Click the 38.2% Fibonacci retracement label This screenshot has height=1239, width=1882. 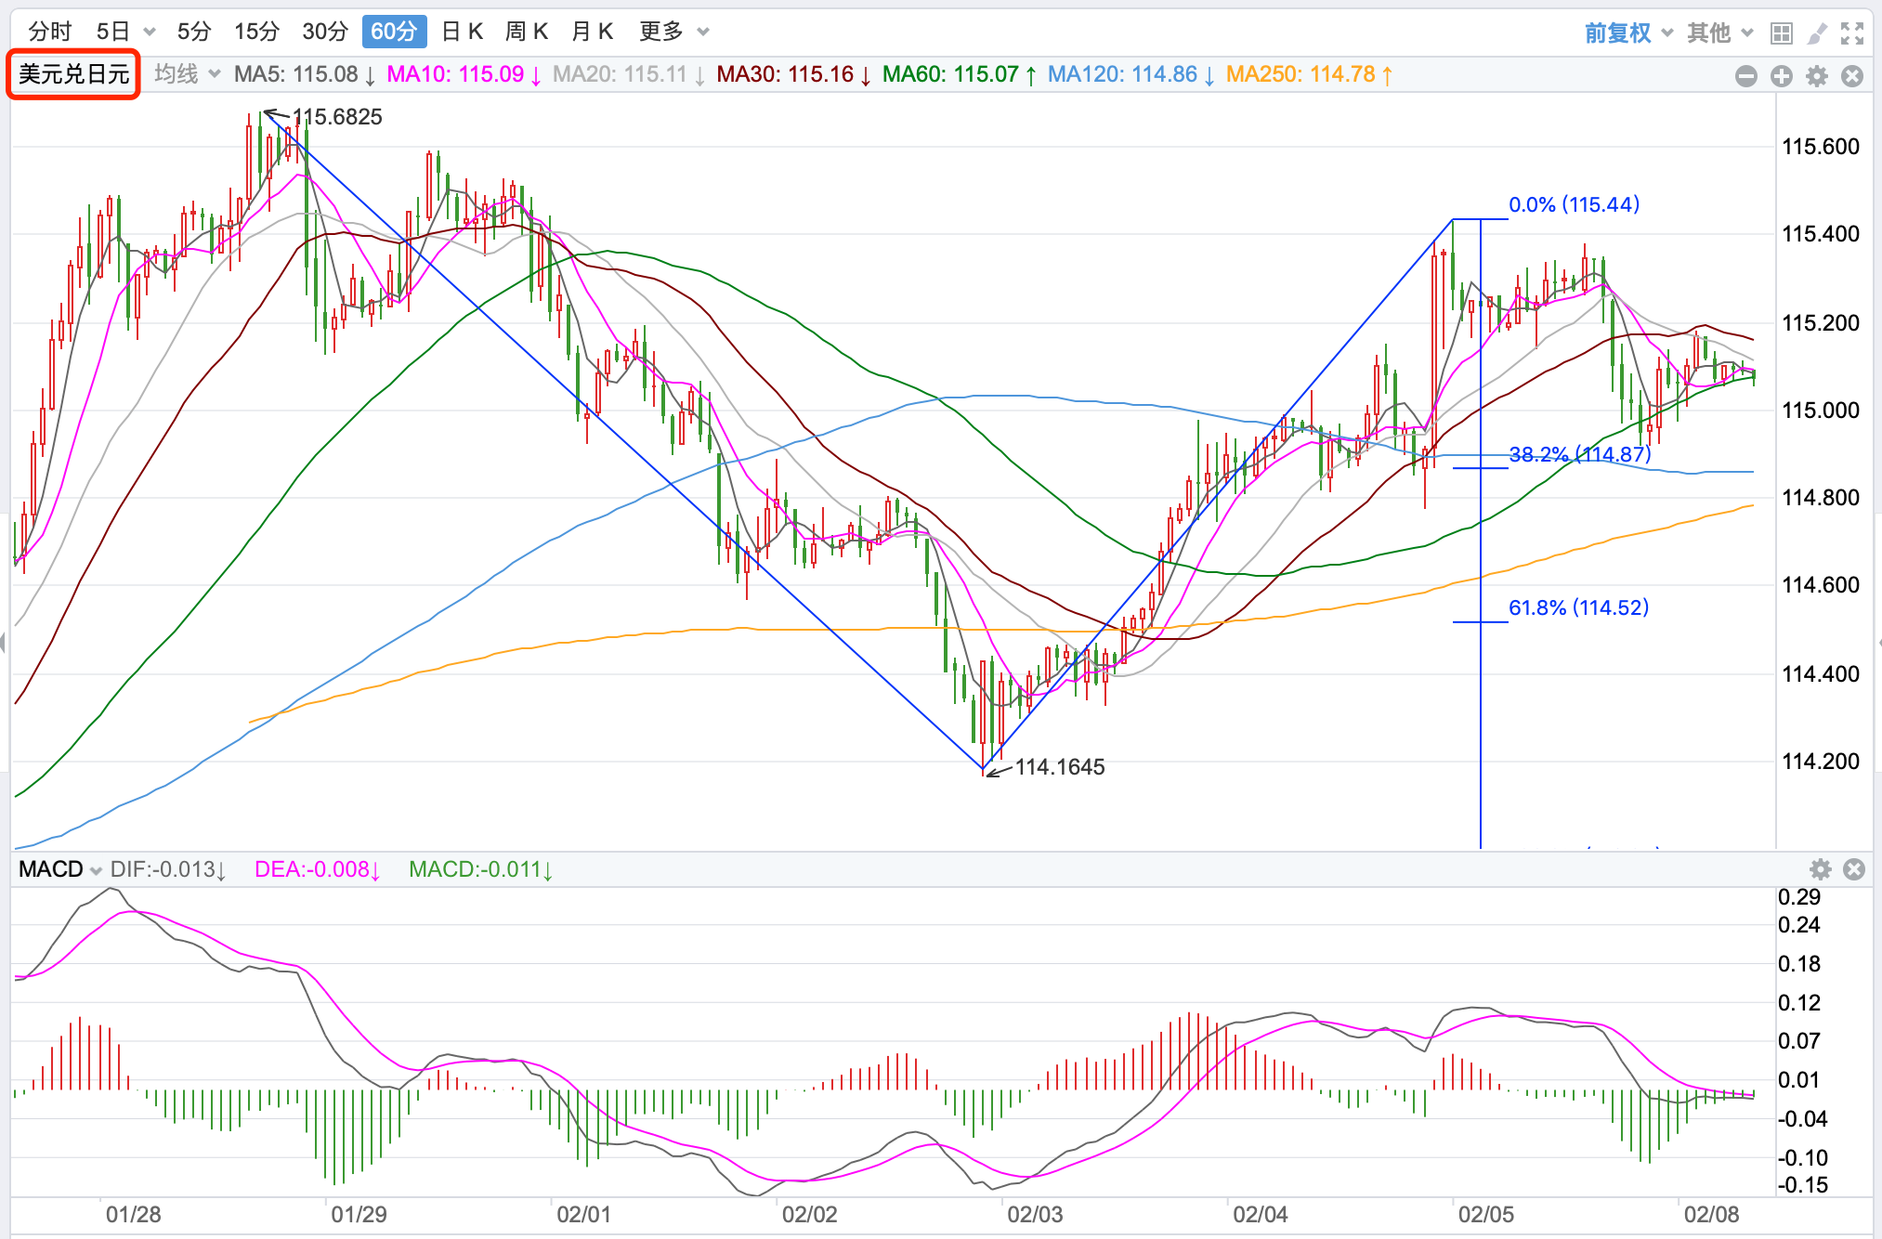pos(1579,454)
